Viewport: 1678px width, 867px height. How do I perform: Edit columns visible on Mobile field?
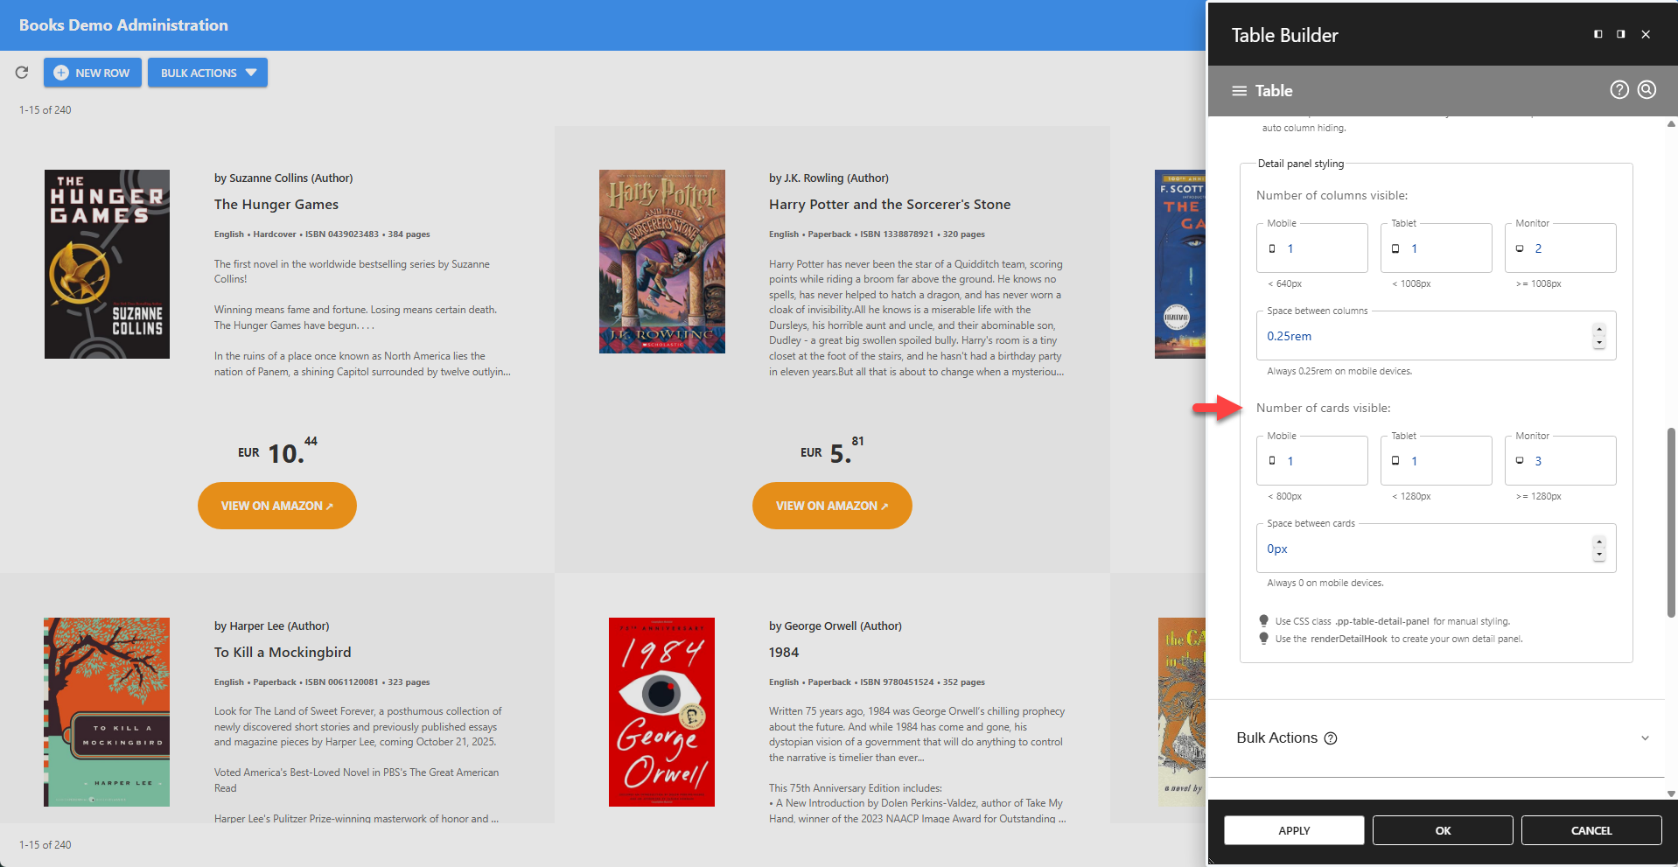(1312, 248)
